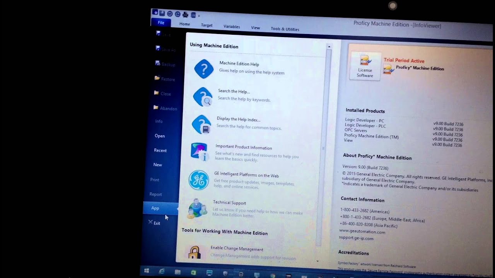Click the Technical Support people icon
This screenshot has height=278, width=495.
[197, 208]
